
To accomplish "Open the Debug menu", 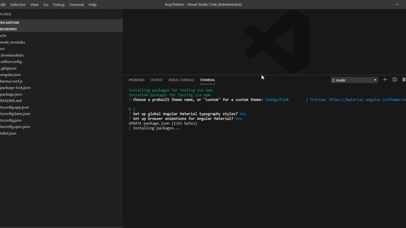I will [58, 4].
